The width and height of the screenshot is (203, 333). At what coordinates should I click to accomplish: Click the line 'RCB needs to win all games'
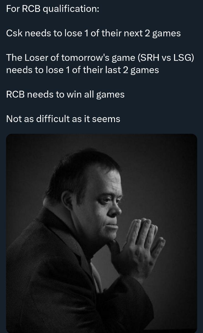click(x=65, y=94)
